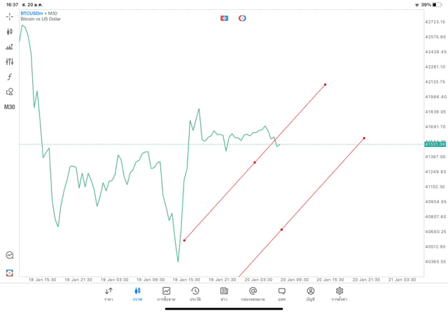Open the Settings (การตั้งค่า) tab
Image resolution: width=448 pixels, height=313 pixels.
point(339,293)
